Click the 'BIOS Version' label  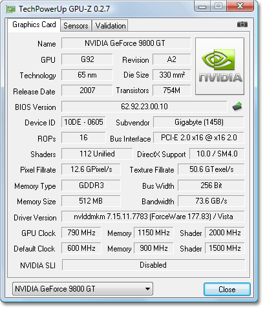36,107
